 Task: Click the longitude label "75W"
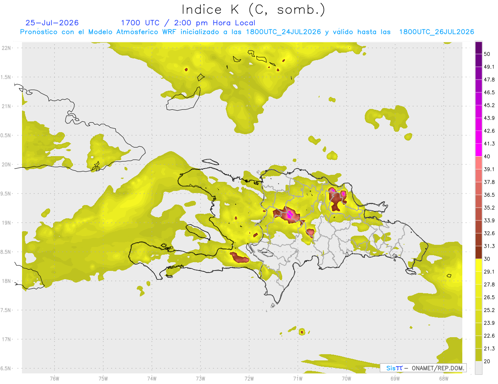103,379
